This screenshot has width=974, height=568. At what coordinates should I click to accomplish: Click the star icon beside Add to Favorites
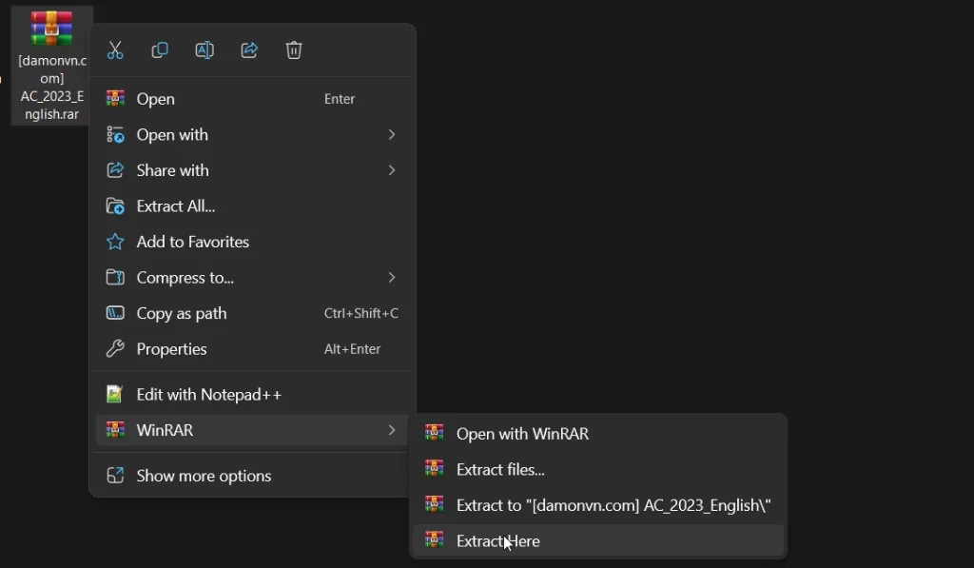click(115, 242)
